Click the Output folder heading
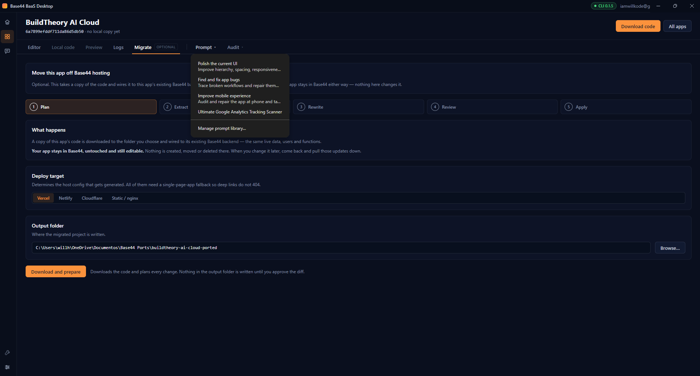Screen dimensions: 700x376 (x=48, y=226)
